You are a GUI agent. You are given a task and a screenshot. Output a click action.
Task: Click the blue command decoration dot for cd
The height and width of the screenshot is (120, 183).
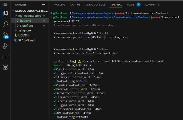(51, 13)
